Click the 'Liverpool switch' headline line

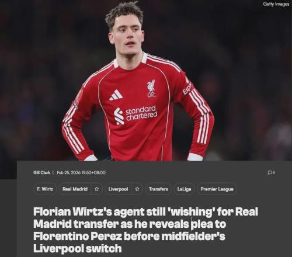coord(78,248)
